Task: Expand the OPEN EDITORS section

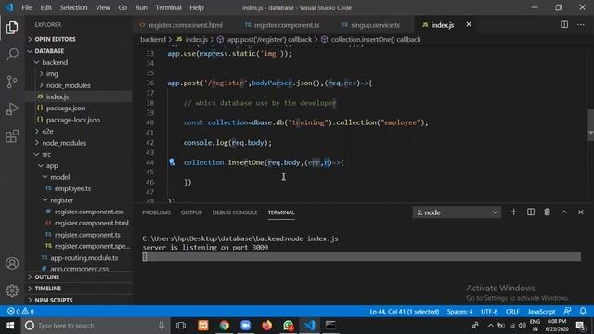Action: coord(55,39)
